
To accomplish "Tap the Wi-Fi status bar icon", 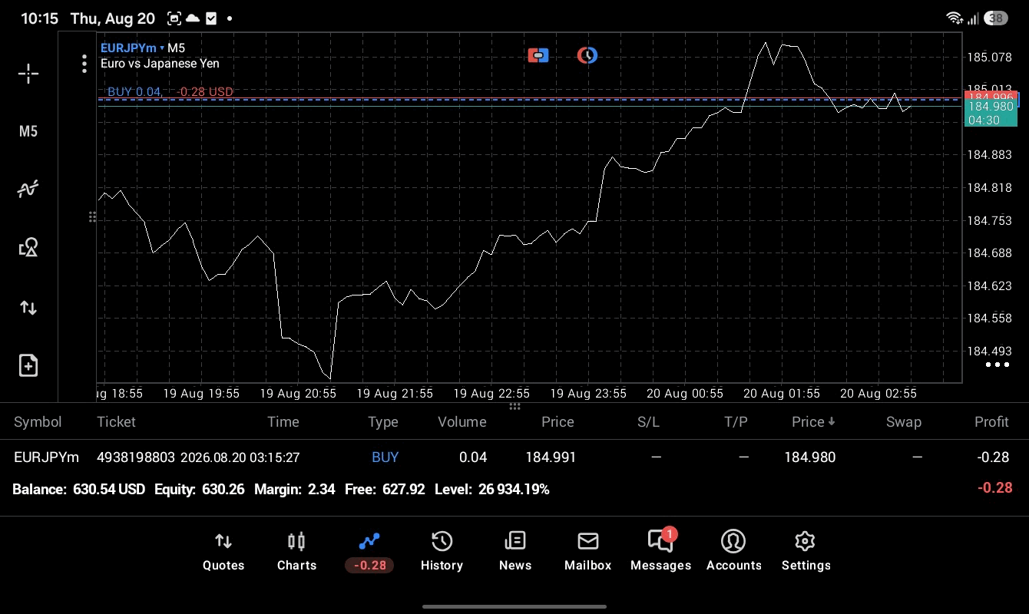I will click(955, 18).
